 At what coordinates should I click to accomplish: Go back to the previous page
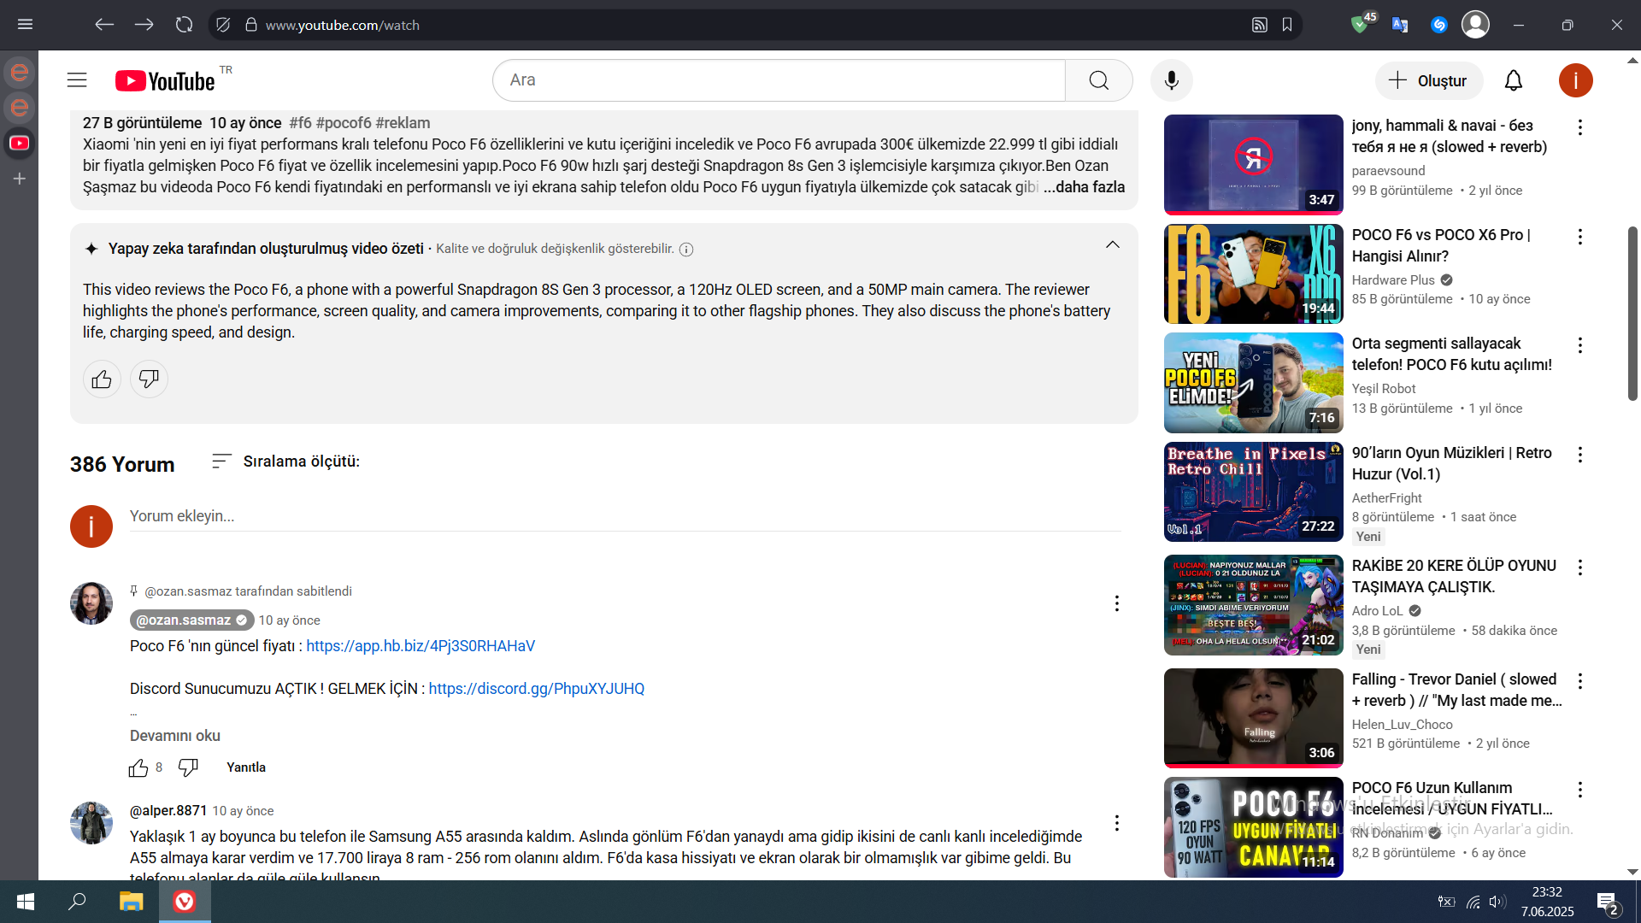pos(104,25)
